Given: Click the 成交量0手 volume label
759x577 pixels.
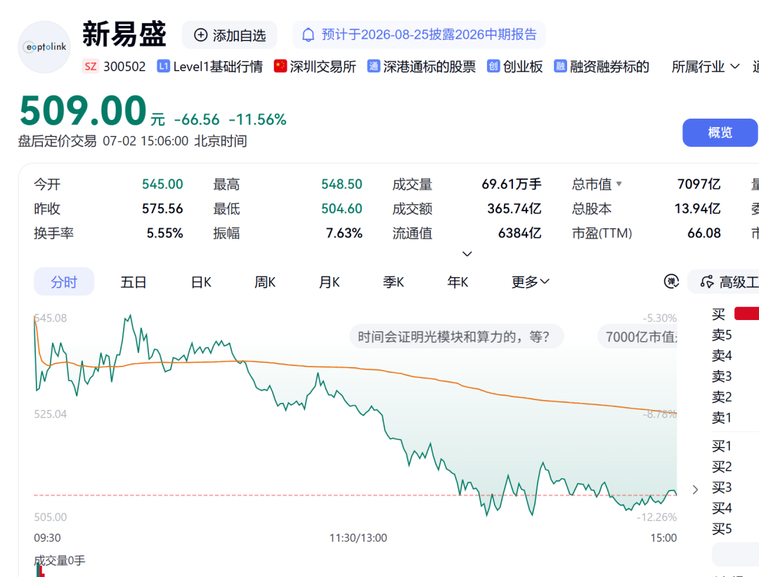Looking at the screenshot, I should [60, 561].
